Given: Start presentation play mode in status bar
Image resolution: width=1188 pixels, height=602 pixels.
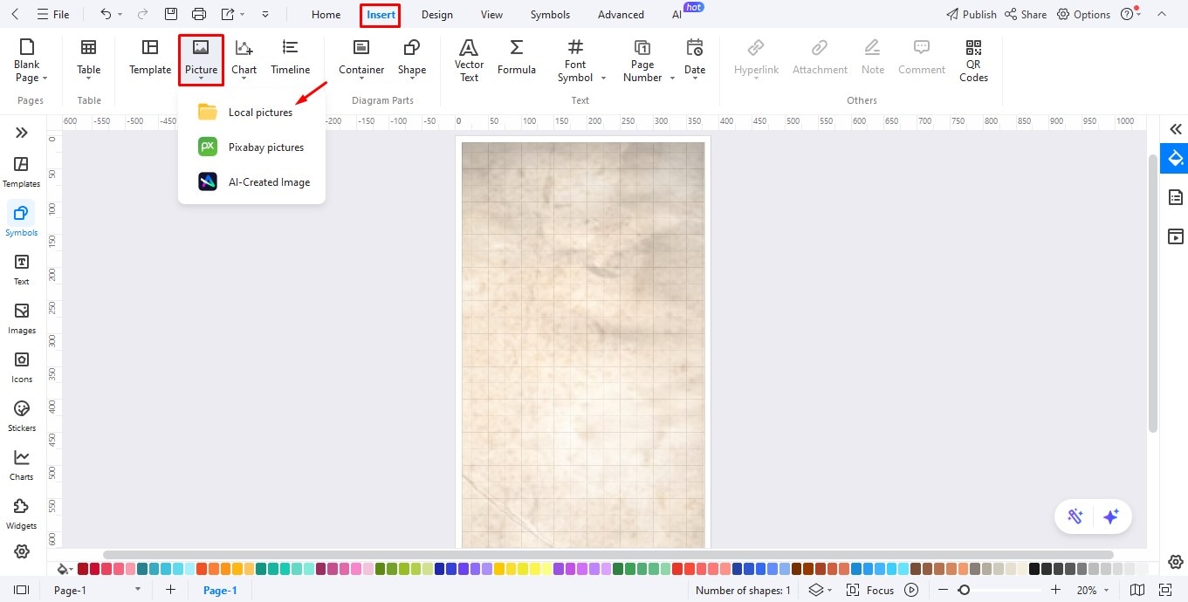Looking at the screenshot, I should coord(911,590).
